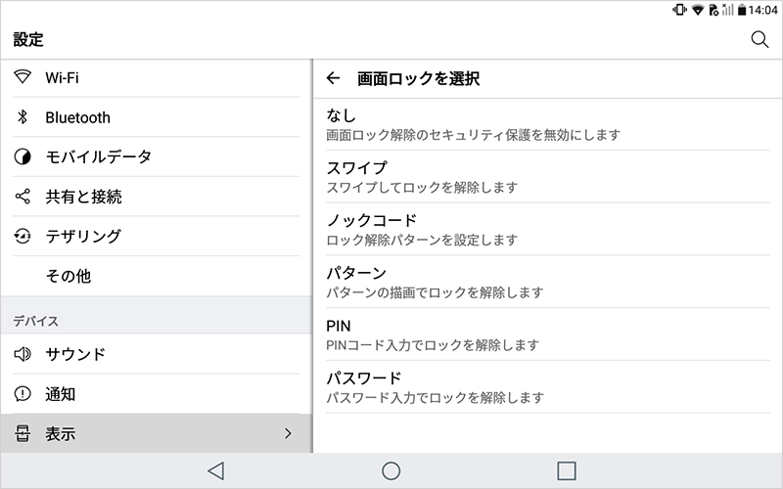This screenshot has height=489, width=783.
Task: Open recent apps square button
Action: (x=567, y=470)
